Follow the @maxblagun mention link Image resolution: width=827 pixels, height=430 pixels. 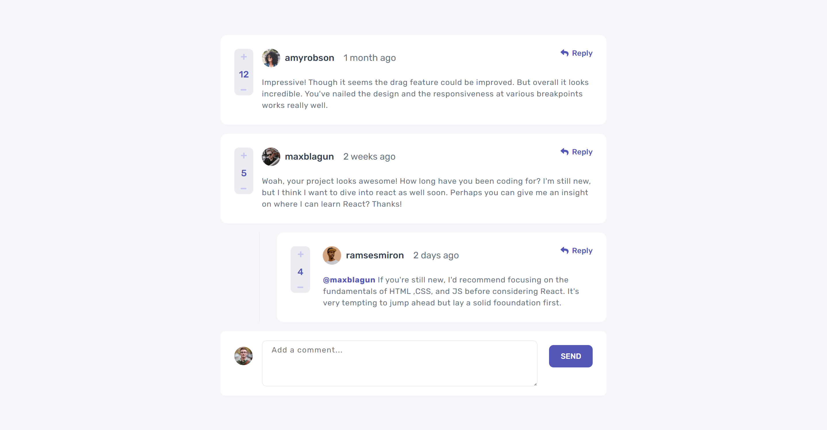tap(349, 280)
